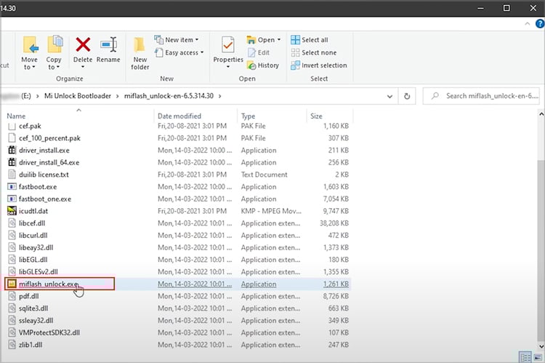Create a New folder from ribbon
Viewport: 545px width, 363px height.
[140, 53]
